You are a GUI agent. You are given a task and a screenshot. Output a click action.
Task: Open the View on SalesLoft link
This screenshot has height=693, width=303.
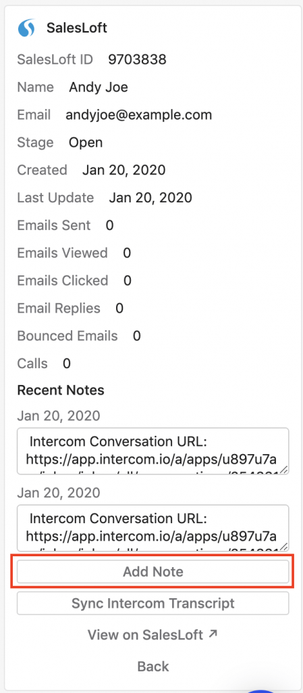[153, 635]
